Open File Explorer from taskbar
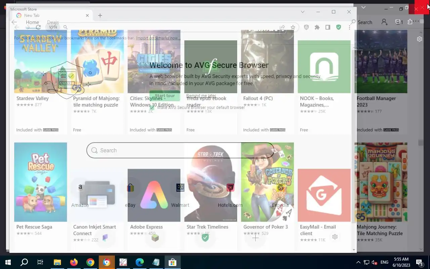 click(x=57, y=262)
